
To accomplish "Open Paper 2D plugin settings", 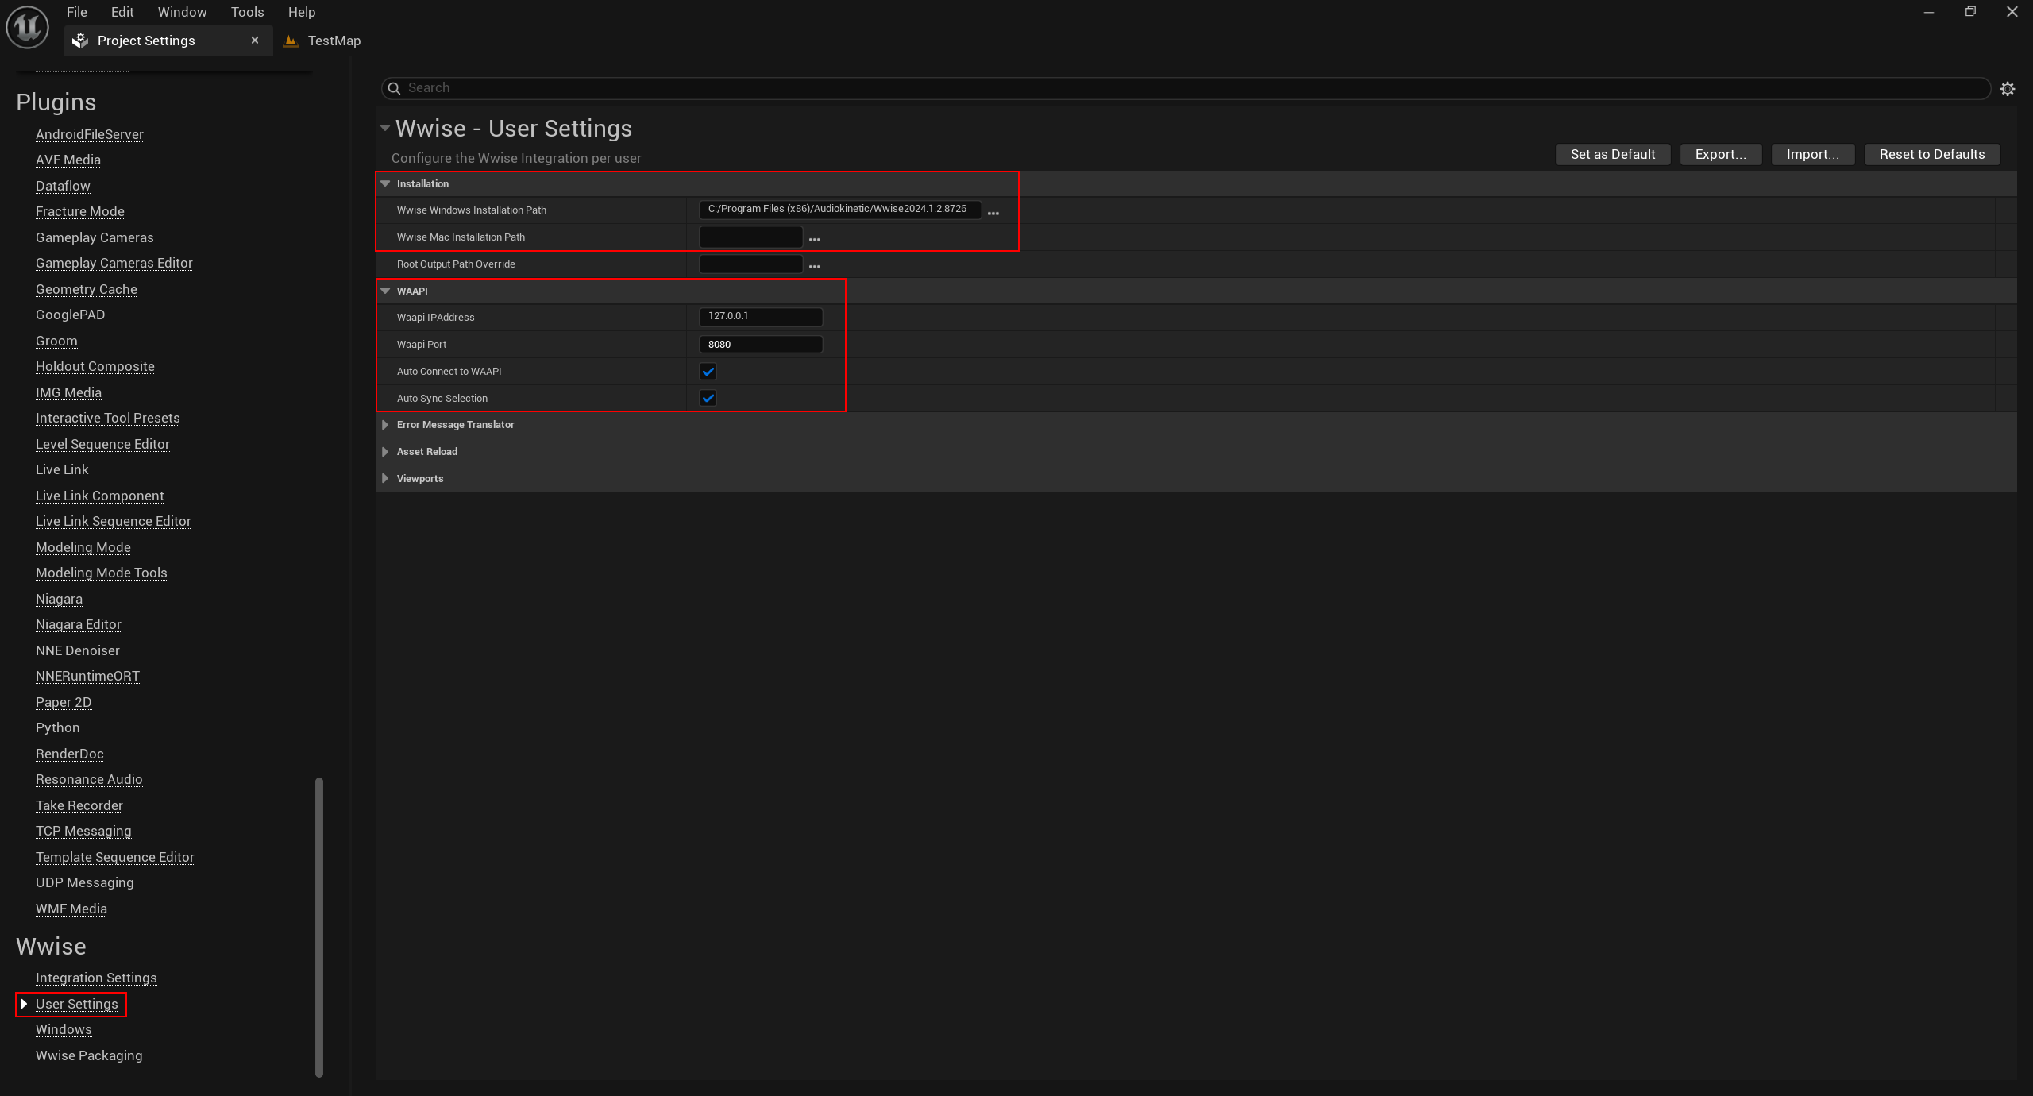I will pos(64,702).
